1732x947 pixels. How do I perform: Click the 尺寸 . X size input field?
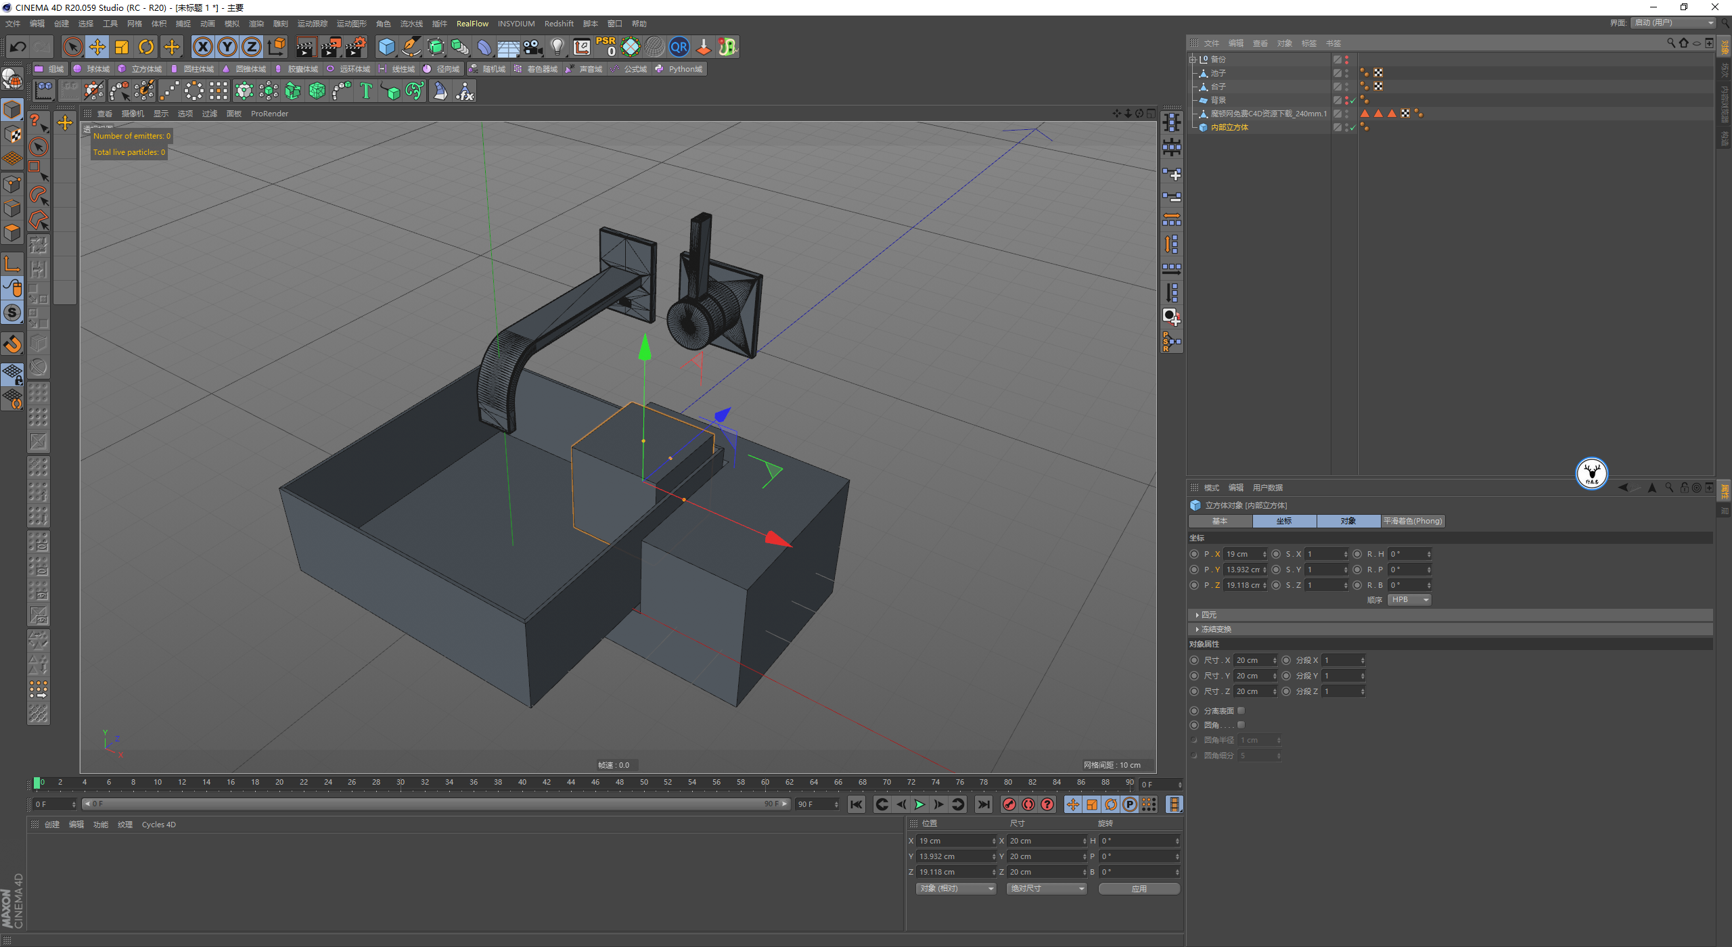(x=1253, y=660)
